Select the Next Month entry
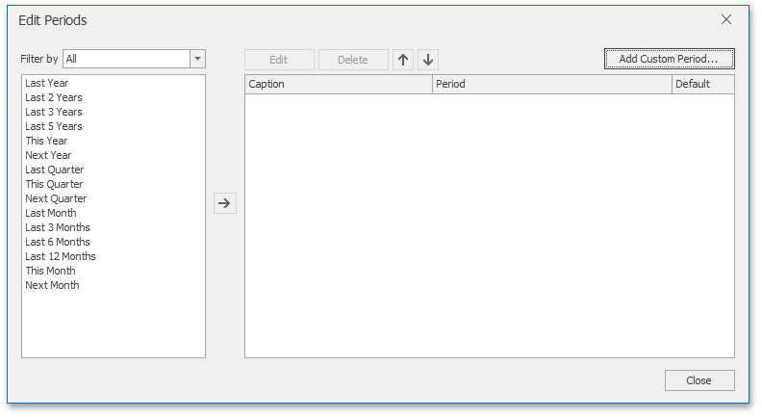 (52, 285)
